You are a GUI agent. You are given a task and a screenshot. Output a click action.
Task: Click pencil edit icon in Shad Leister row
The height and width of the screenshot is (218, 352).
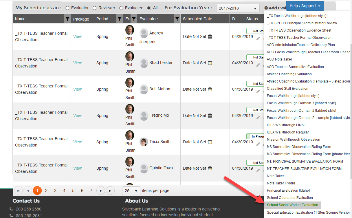point(258,65)
